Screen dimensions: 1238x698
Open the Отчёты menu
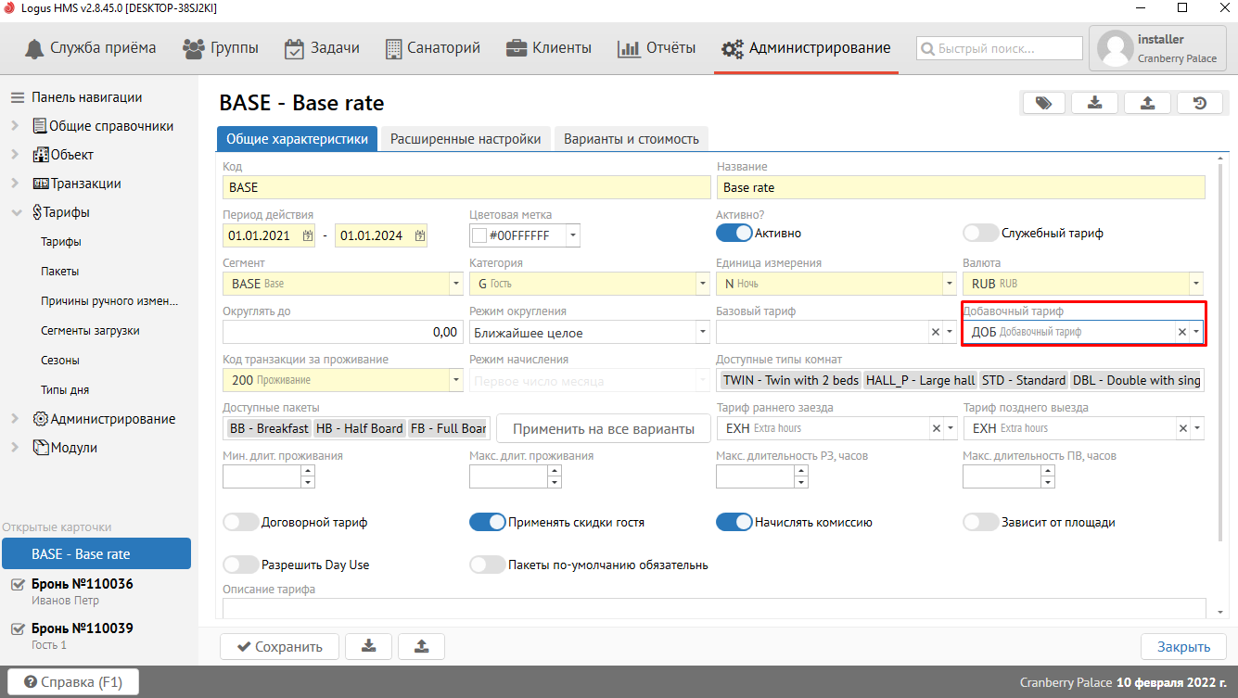point(657,48)
